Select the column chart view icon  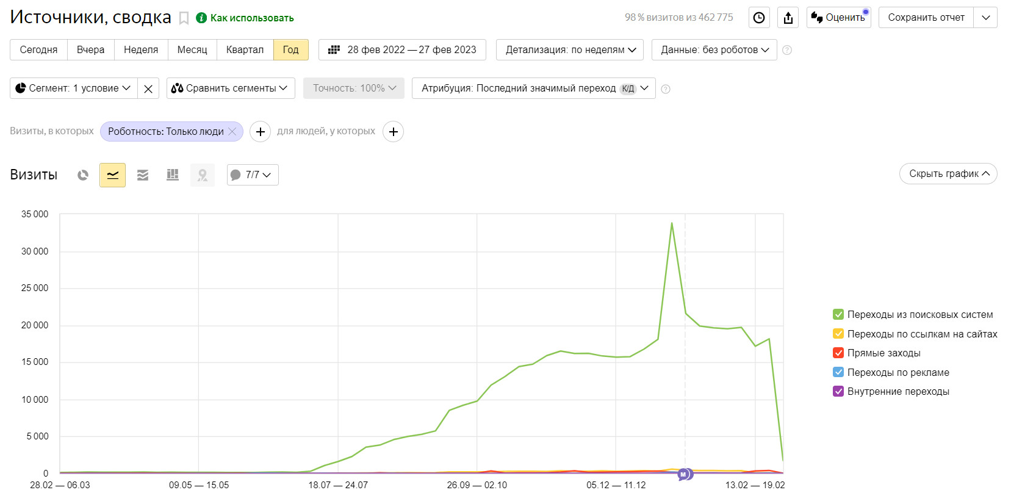click(173, 175)
